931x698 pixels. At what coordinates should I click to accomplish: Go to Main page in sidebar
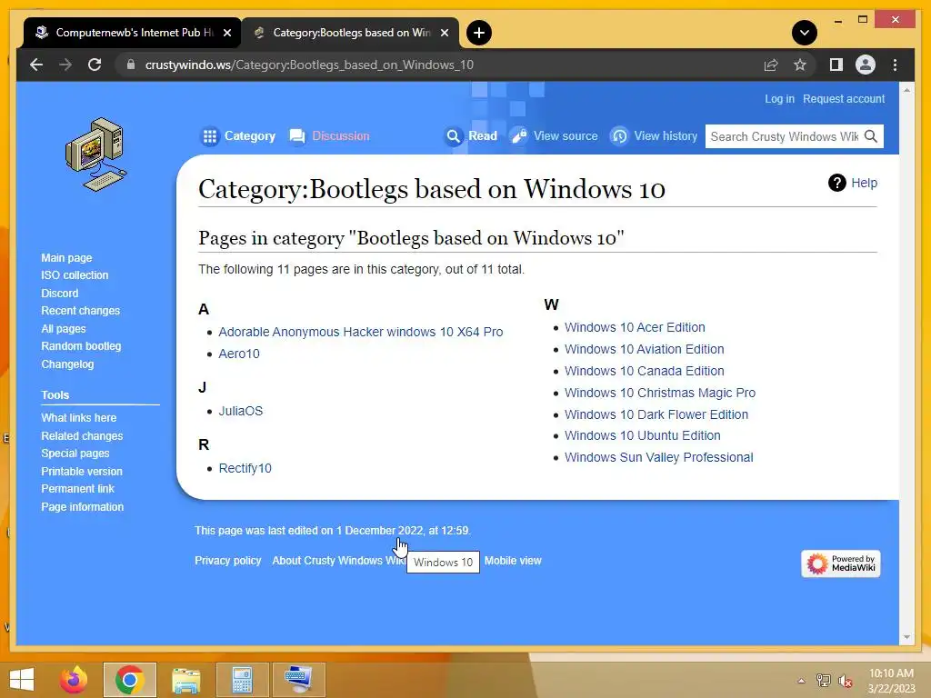pyautogui.click(x=66, y=257)
